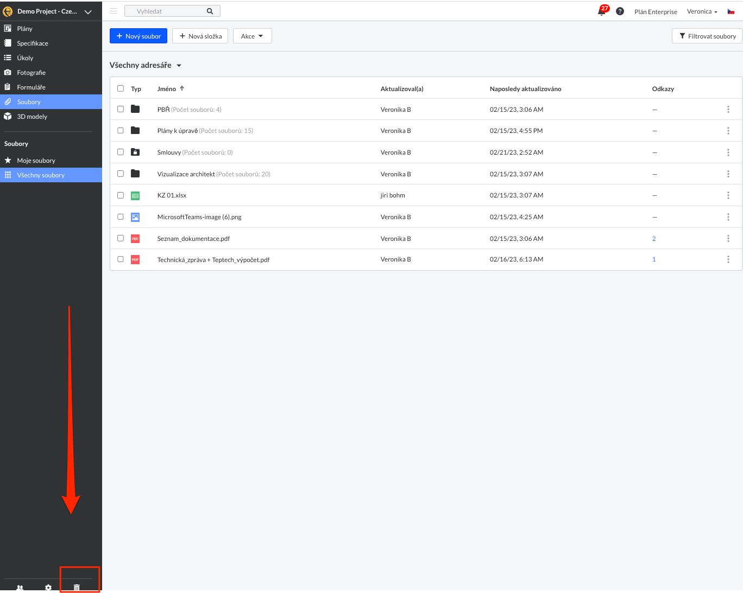The image size is (743, 593).
Task: Select the checkbox for PBŘ folder
Action: pos(121,109)
